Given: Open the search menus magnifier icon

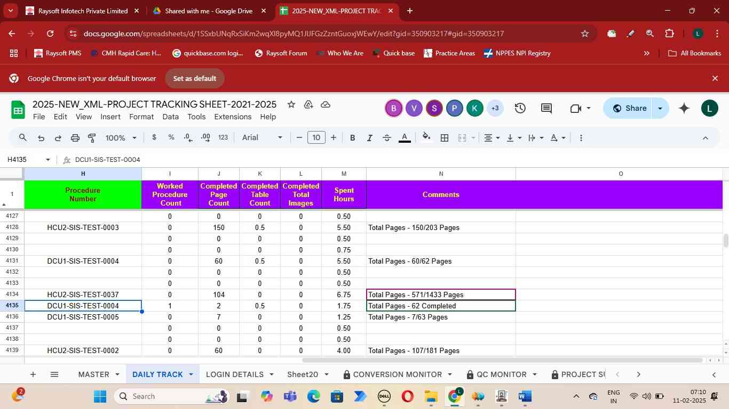Looking at the screenshot, I should pyautogui.click(x=22, y=137).
